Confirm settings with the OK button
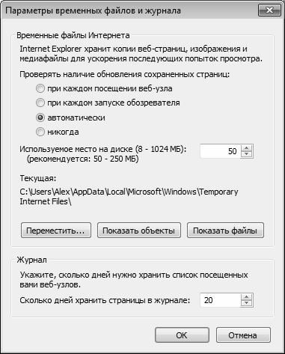 (x=182, y=335)
